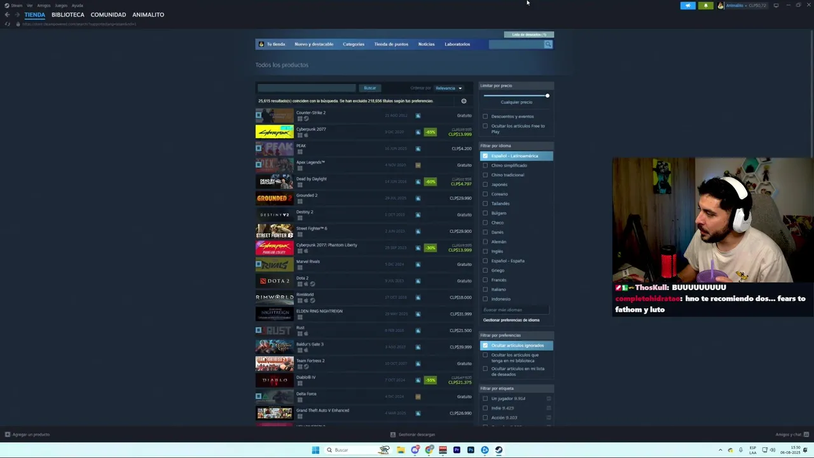Viewport: 814px width, 458px height.
Task: Check Ocultar los artículos Free to Play
Action: tap(485, 126)
